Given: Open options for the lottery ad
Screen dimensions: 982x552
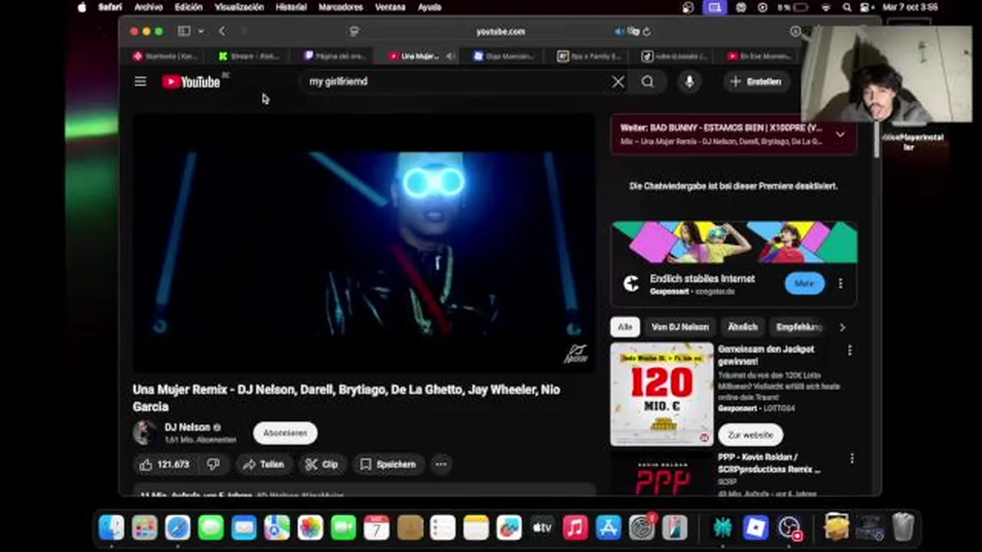Looking at the screenshot, I should (x=849, y=350).
